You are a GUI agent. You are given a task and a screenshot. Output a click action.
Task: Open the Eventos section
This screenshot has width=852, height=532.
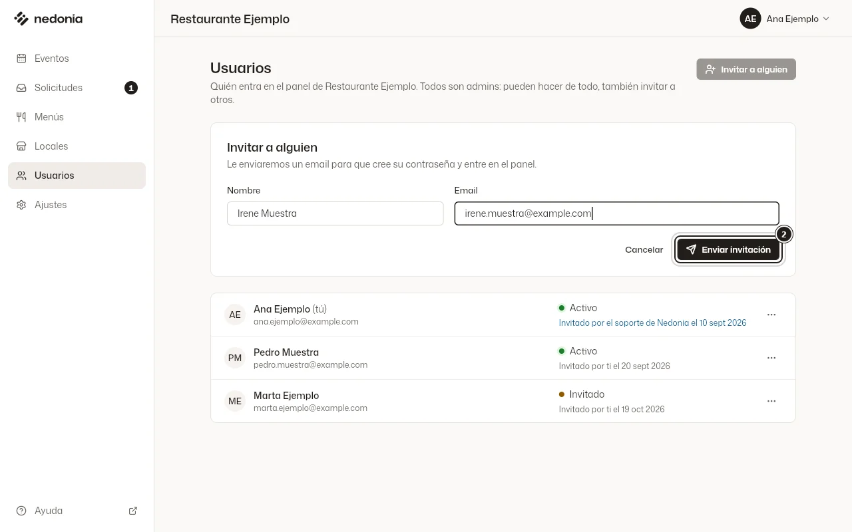(x=77, y=59)
